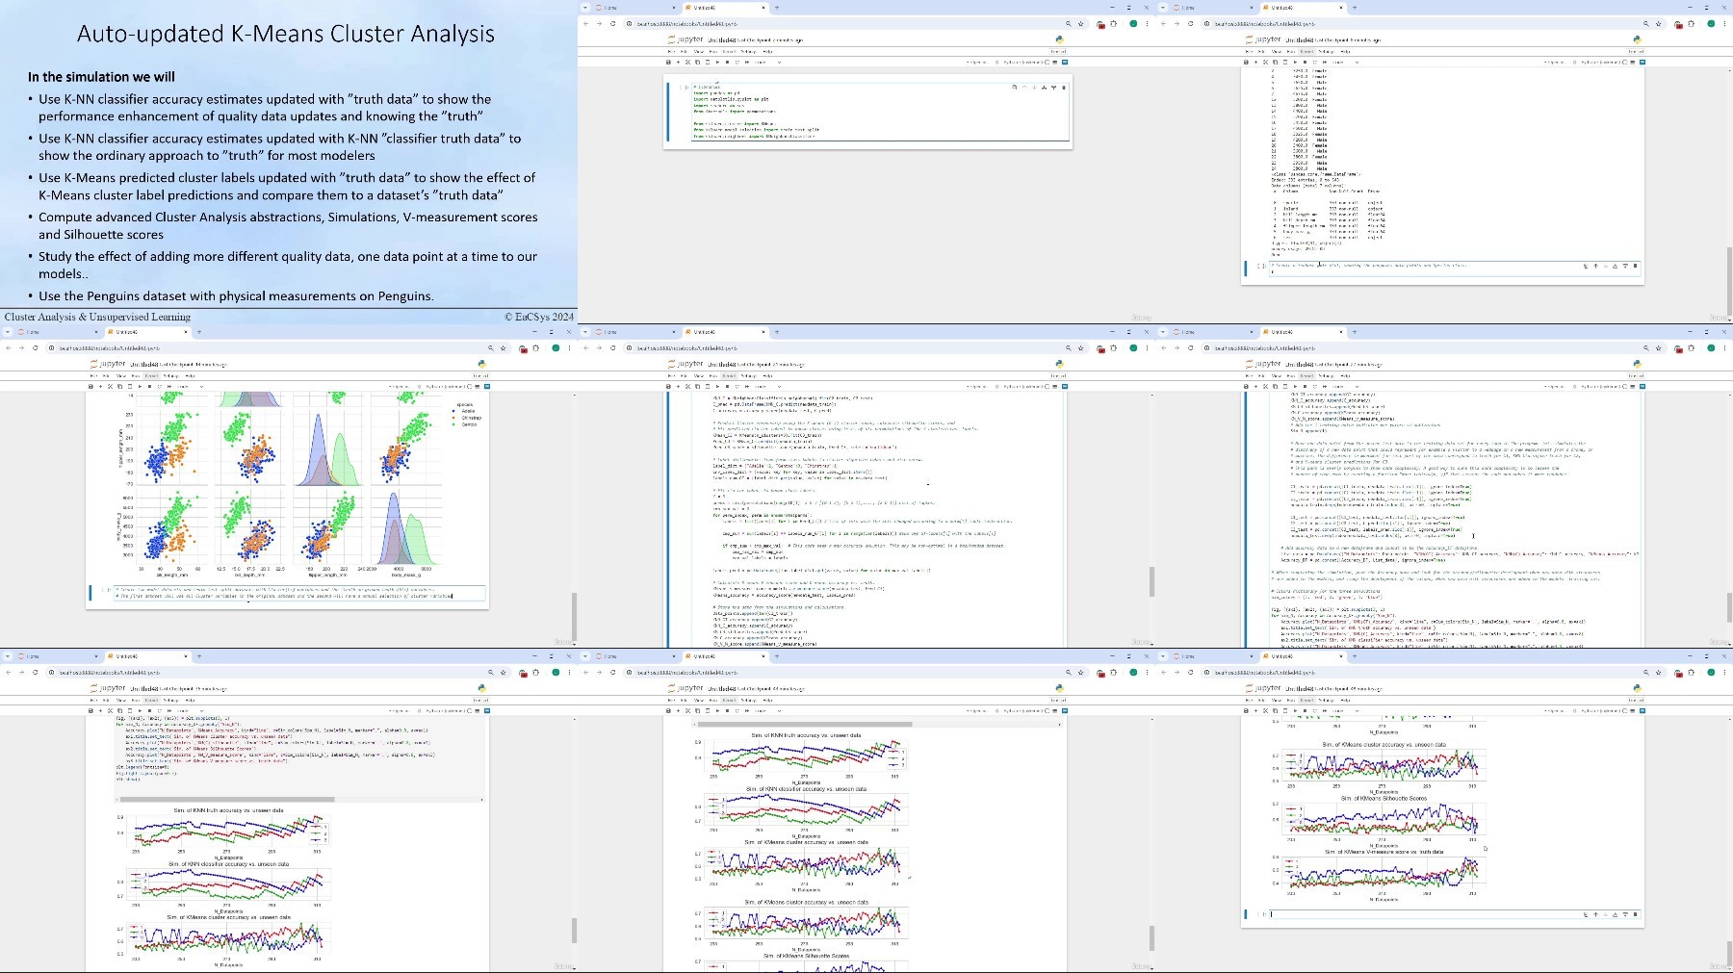This screenshot has height=973, width=1733.
Task: Click the move-cell-up arrow on the imports code cell
Action: click(1024, 88)
